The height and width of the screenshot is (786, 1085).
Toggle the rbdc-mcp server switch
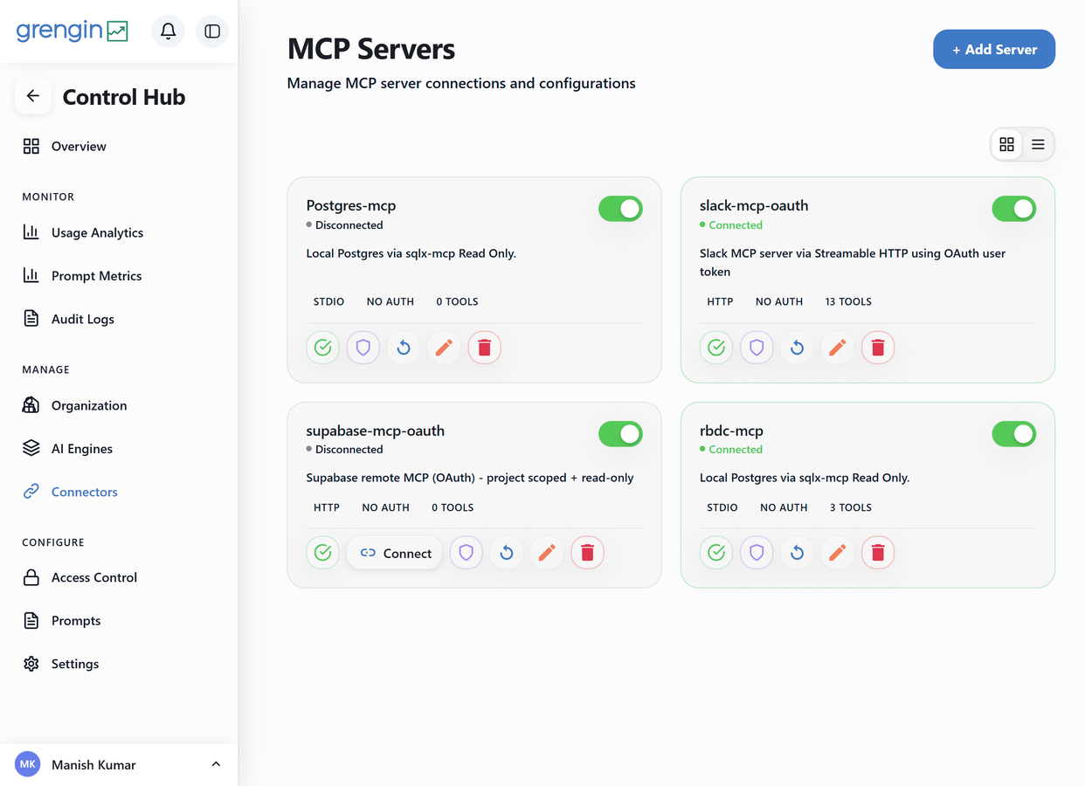[1014, 433]
